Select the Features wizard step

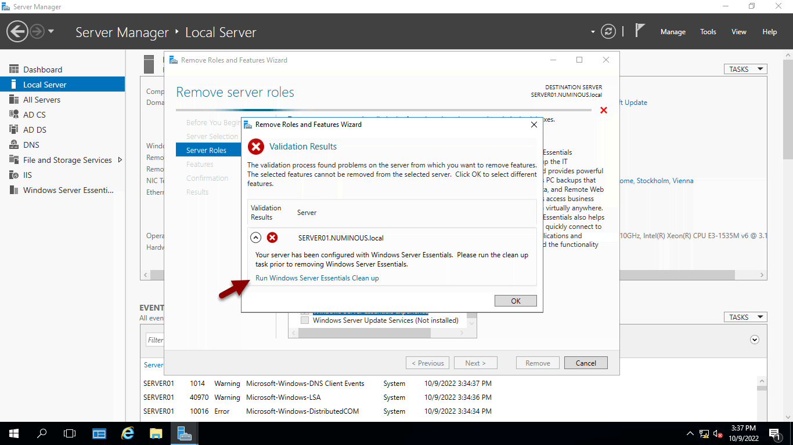click(200, 164)
